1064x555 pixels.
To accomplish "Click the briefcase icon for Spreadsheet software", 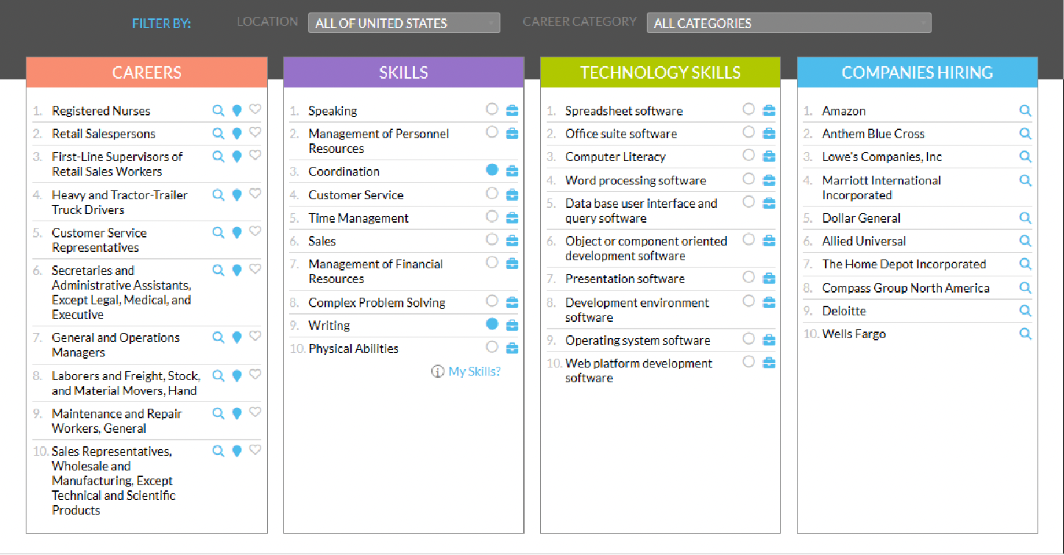I will pyautogui.click(x=769, y=110).
